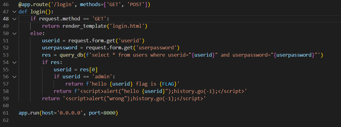Click 'app.run' on line 61
The image size is (341, 127).
(29, 113)
